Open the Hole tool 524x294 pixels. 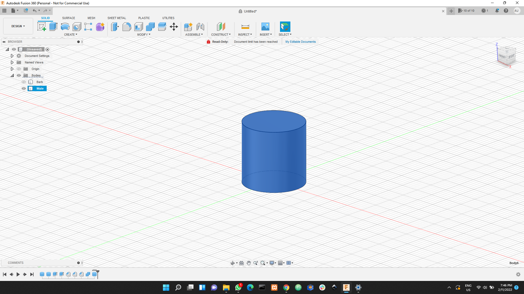(x=77, y=26)
